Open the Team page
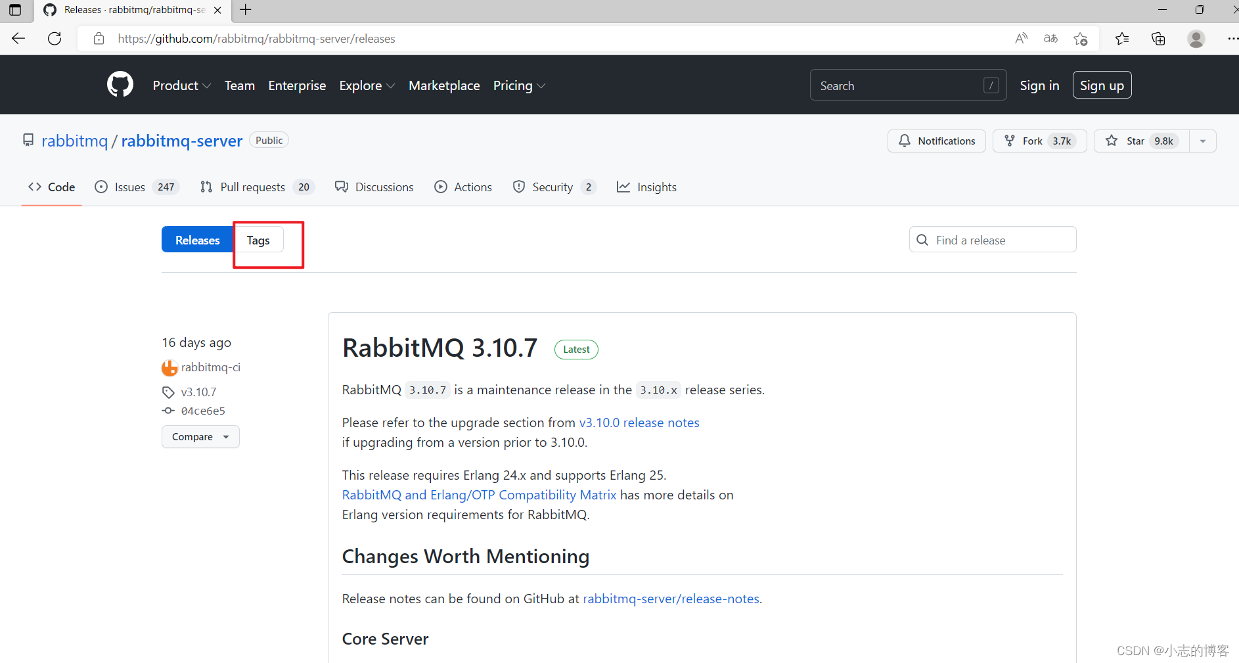 [x=240, y=85]
